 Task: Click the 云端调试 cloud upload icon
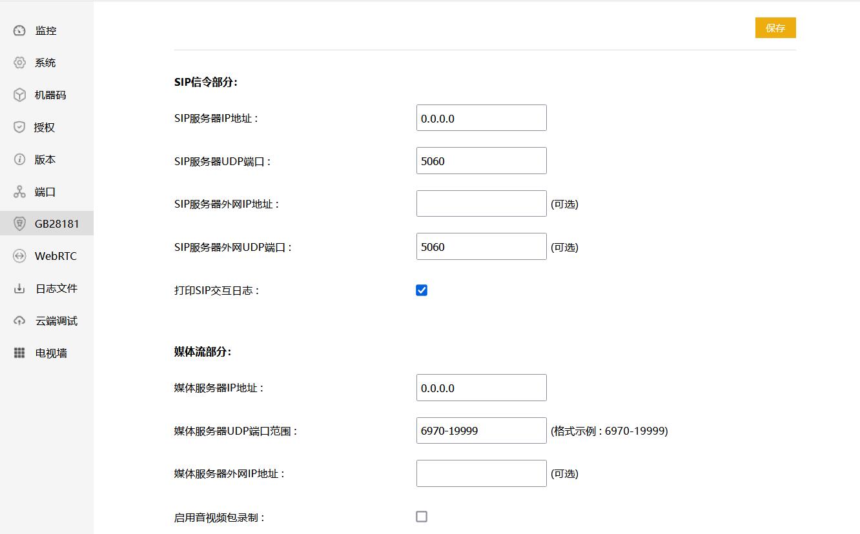(19, 321)
